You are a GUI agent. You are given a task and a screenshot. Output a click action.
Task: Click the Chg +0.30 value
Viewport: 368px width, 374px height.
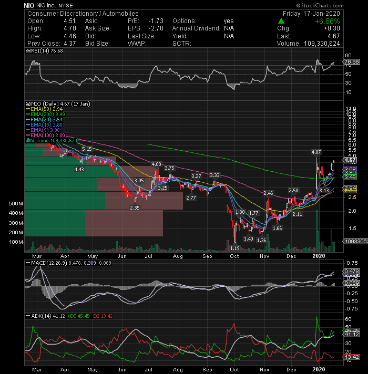pyautogui.click(x=332, y=28)
